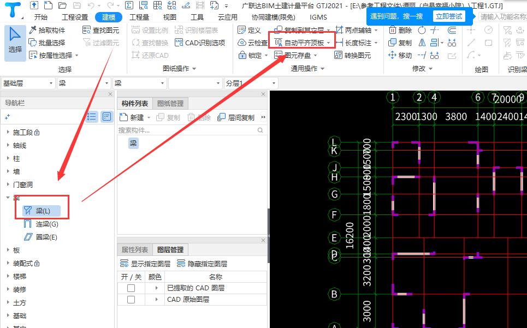The height and width of the screenshot is (328, 527).
Task: Click the mirror icon next to 复制
Action: pyautogui.click(x=422, y=43)
